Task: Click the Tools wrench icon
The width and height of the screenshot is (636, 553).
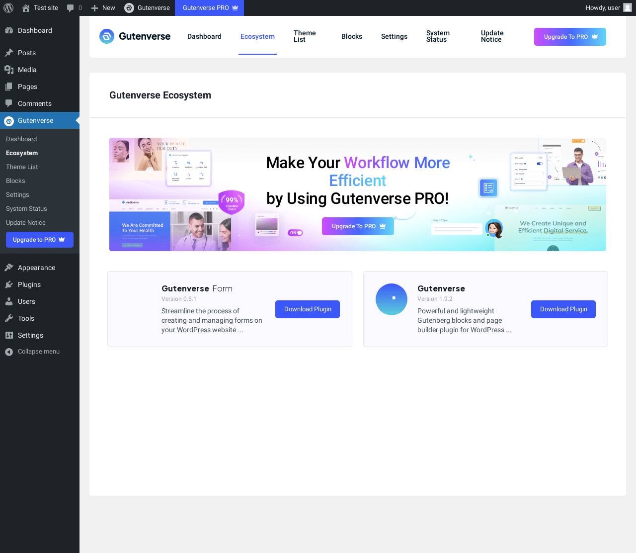Action: (9, 318)
